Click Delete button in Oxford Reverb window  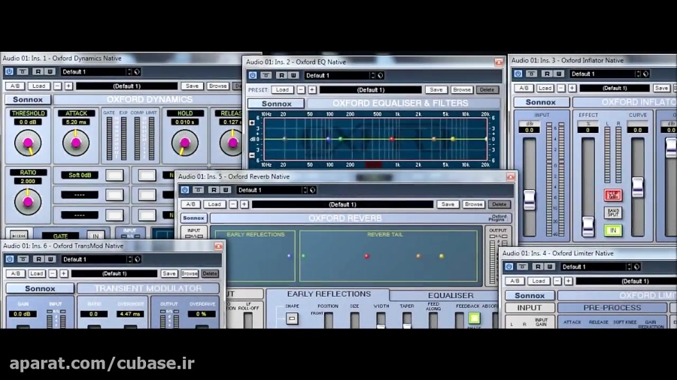[499, 204]
